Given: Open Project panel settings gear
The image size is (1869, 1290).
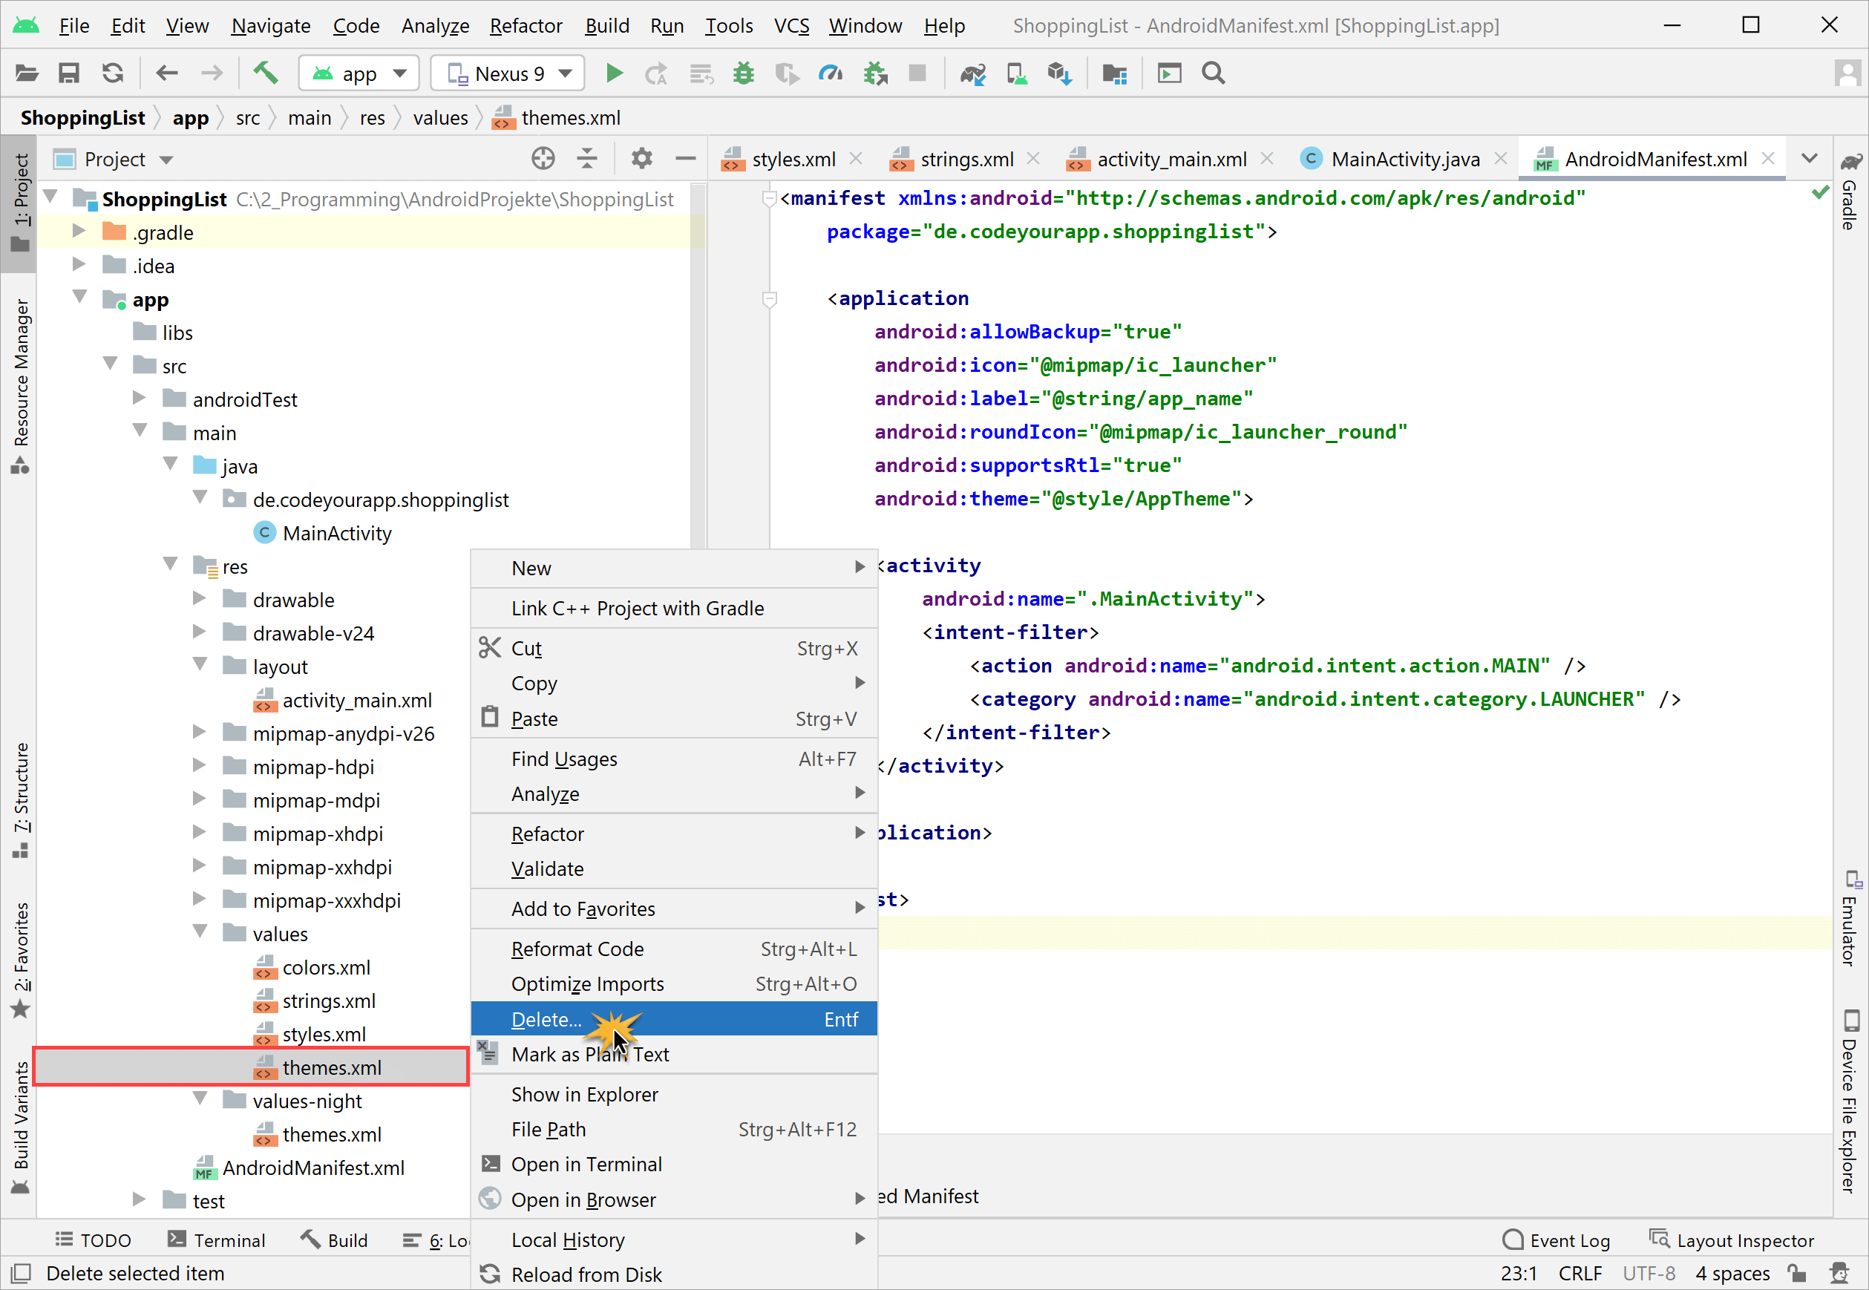Looking at the screenshot, I should point(642,158).
